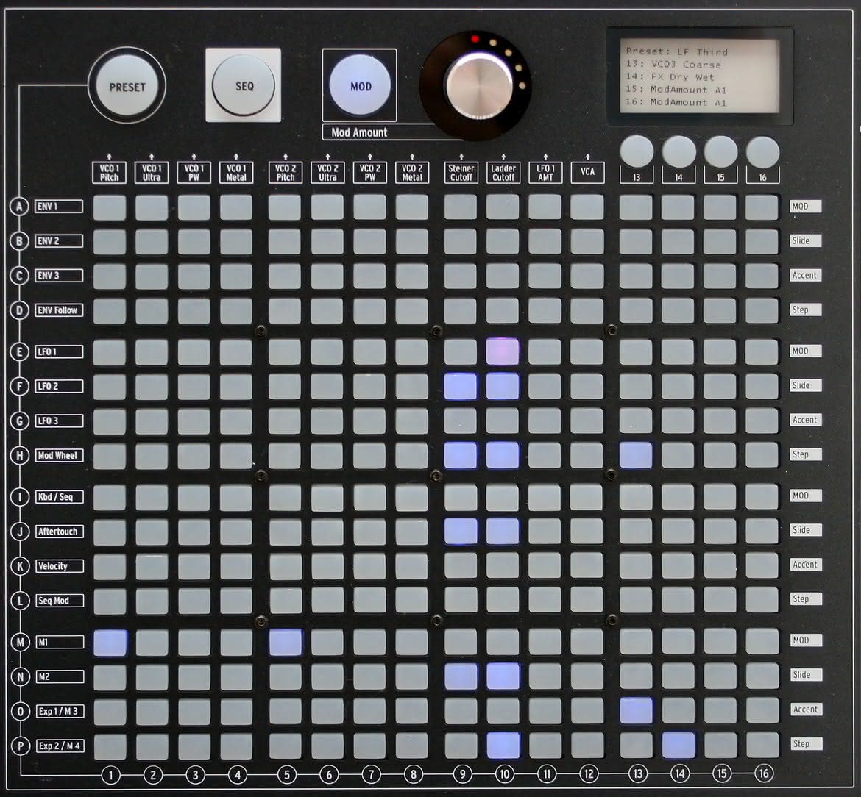Screen dimensions: 861x797
Task: Toggle the Mod Wheel to Steiner Cutoff pad
Action: click(461, 456)
